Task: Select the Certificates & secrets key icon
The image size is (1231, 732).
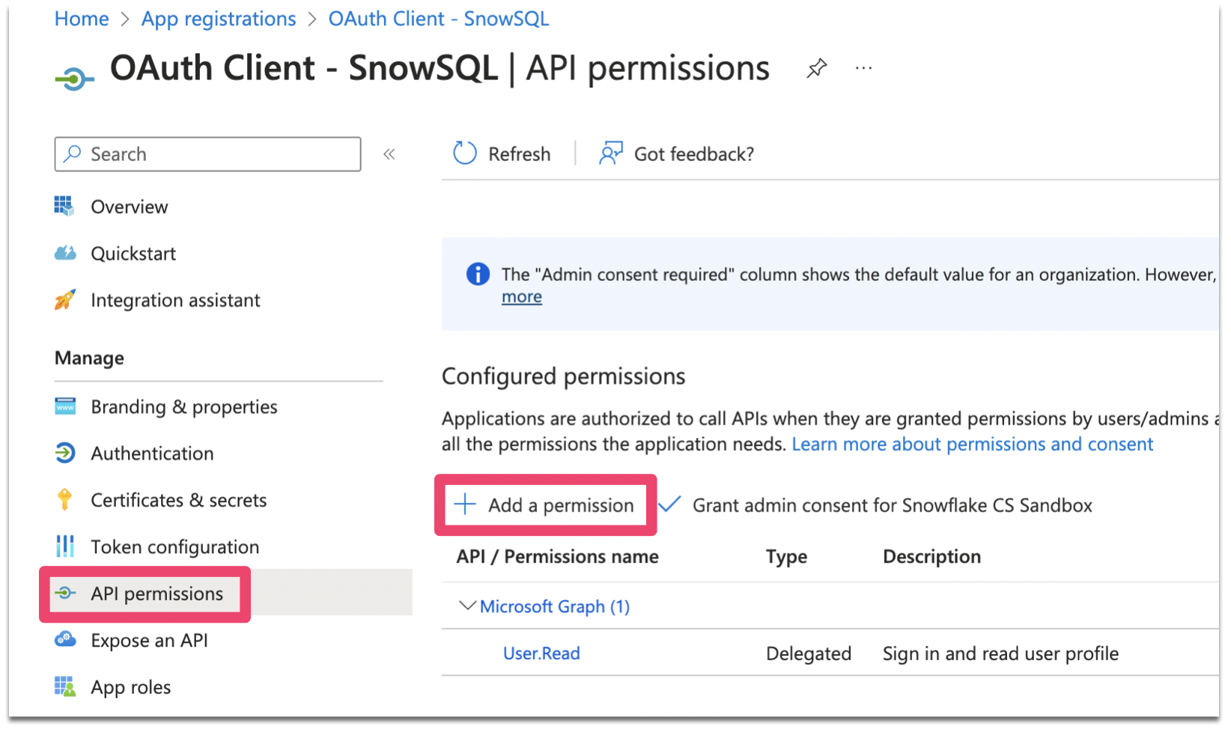Action: (66, 500)
